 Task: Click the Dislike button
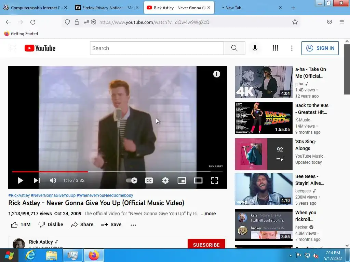click(51, 224)
